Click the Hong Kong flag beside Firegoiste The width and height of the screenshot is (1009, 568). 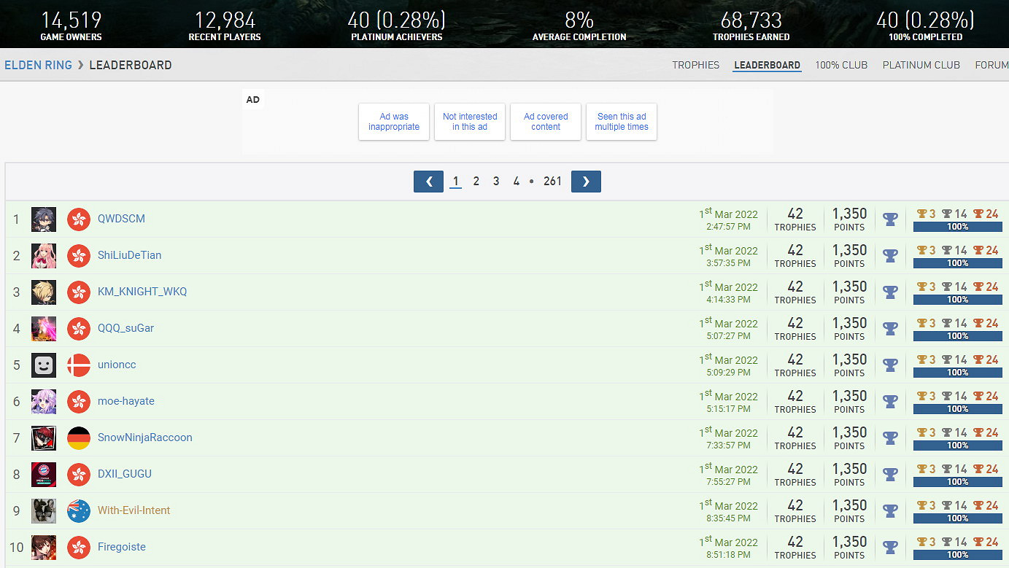click(79, 547)
